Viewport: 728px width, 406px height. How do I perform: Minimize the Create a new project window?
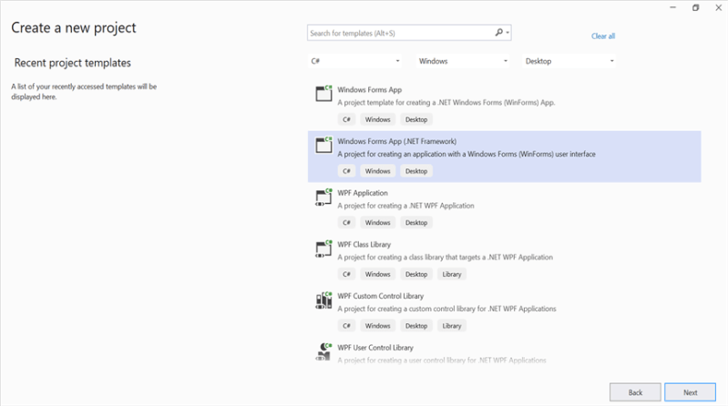pyautogui.click(x=672, y=7)
